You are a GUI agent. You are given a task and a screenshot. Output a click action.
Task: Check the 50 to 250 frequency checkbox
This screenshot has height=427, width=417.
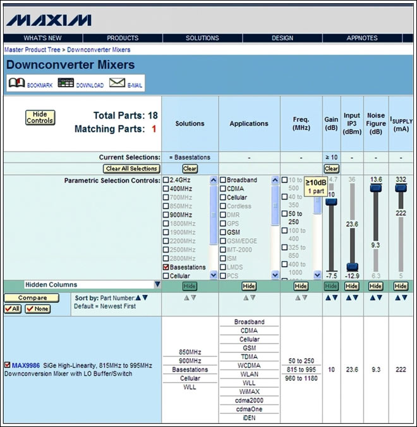click(x=284, y=213)
